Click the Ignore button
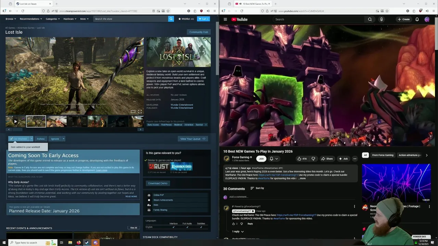The width and height of the screenshot is (438, 246). pos(55,139)
